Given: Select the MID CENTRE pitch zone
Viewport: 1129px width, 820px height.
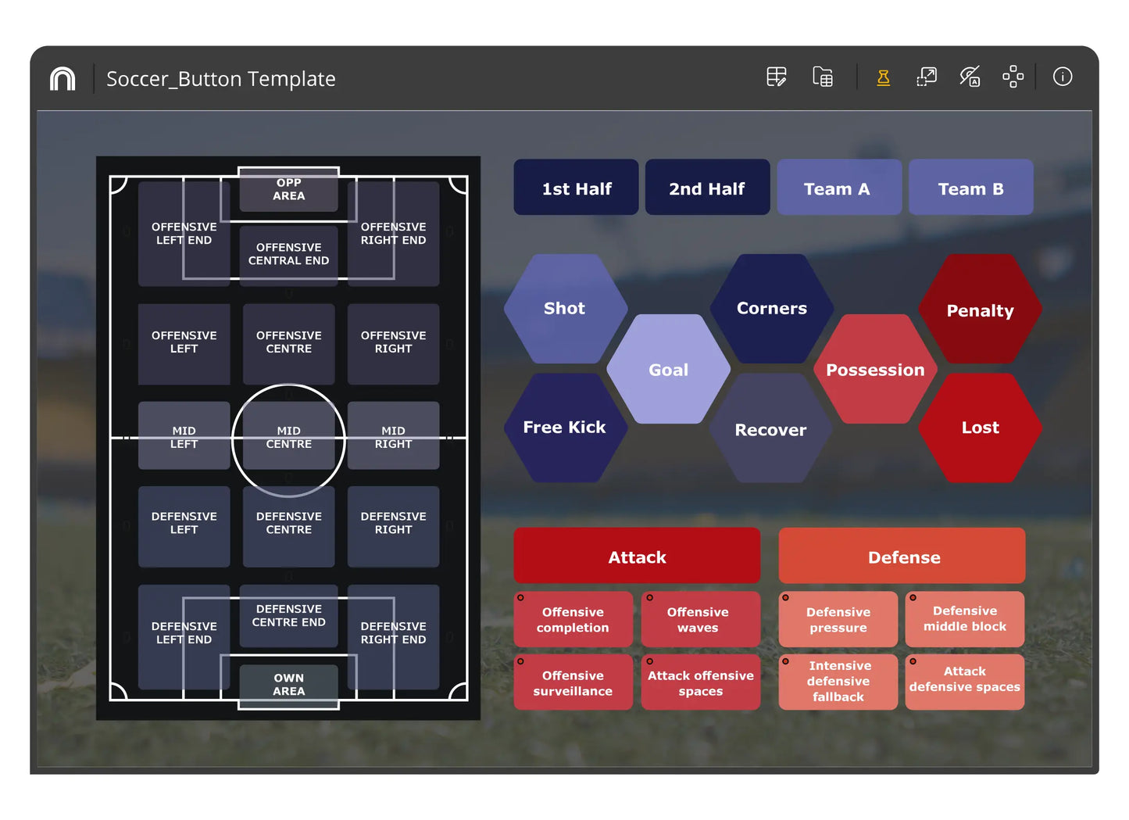Looking at the screenshot, I should coord(288,438).
